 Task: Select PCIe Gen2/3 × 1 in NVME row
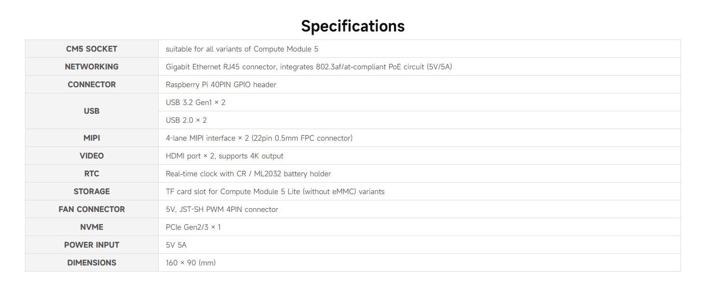(193, 227)
